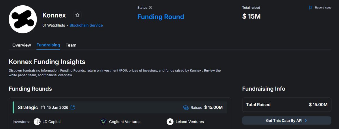Open the Blockchain Service category link

tap(86, 25)
